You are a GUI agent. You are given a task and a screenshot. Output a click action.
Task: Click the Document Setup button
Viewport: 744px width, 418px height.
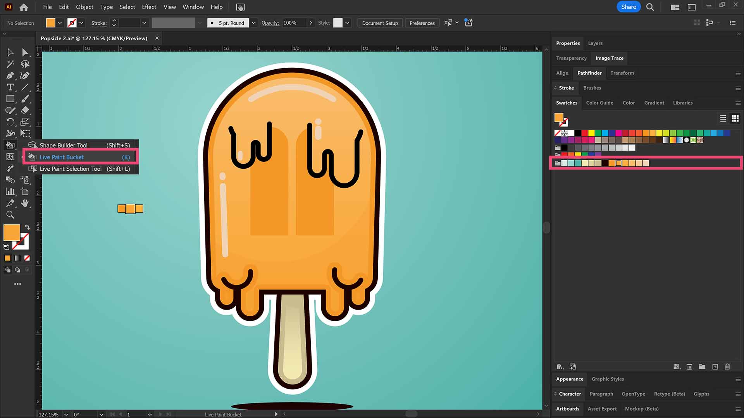coord(380,23)
